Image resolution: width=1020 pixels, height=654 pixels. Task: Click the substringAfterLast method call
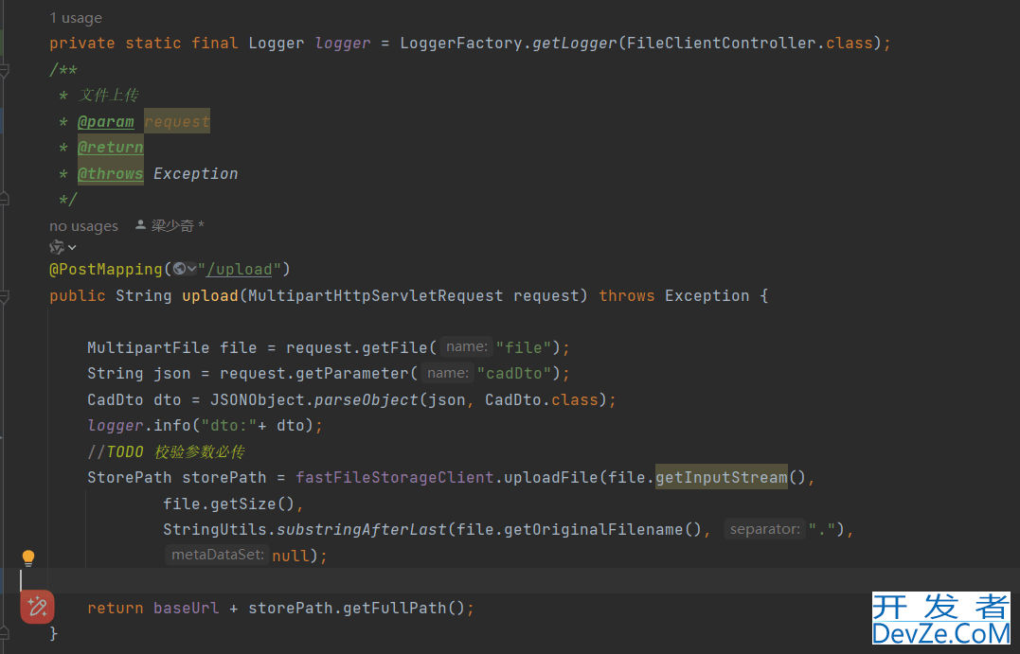[362, 529]
